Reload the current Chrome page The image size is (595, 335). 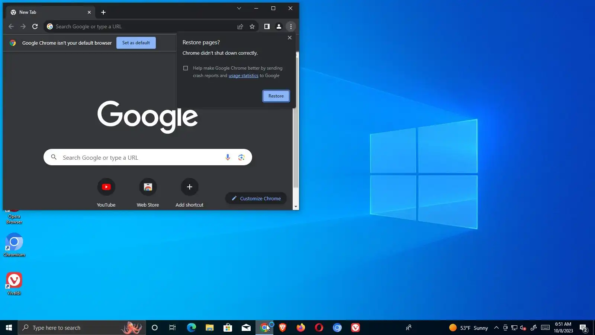(35, 26)
